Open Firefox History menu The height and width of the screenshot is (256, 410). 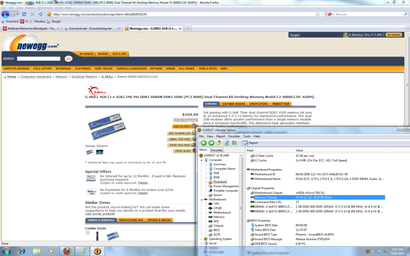(30, 8)
